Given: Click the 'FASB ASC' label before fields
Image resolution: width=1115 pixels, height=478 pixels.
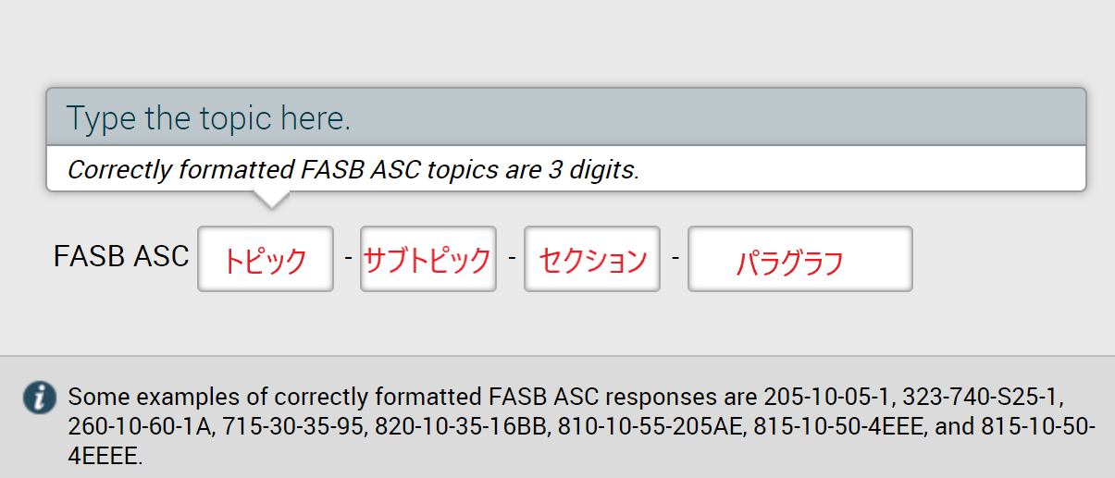Looking at the screenshot, I should 121,256.
